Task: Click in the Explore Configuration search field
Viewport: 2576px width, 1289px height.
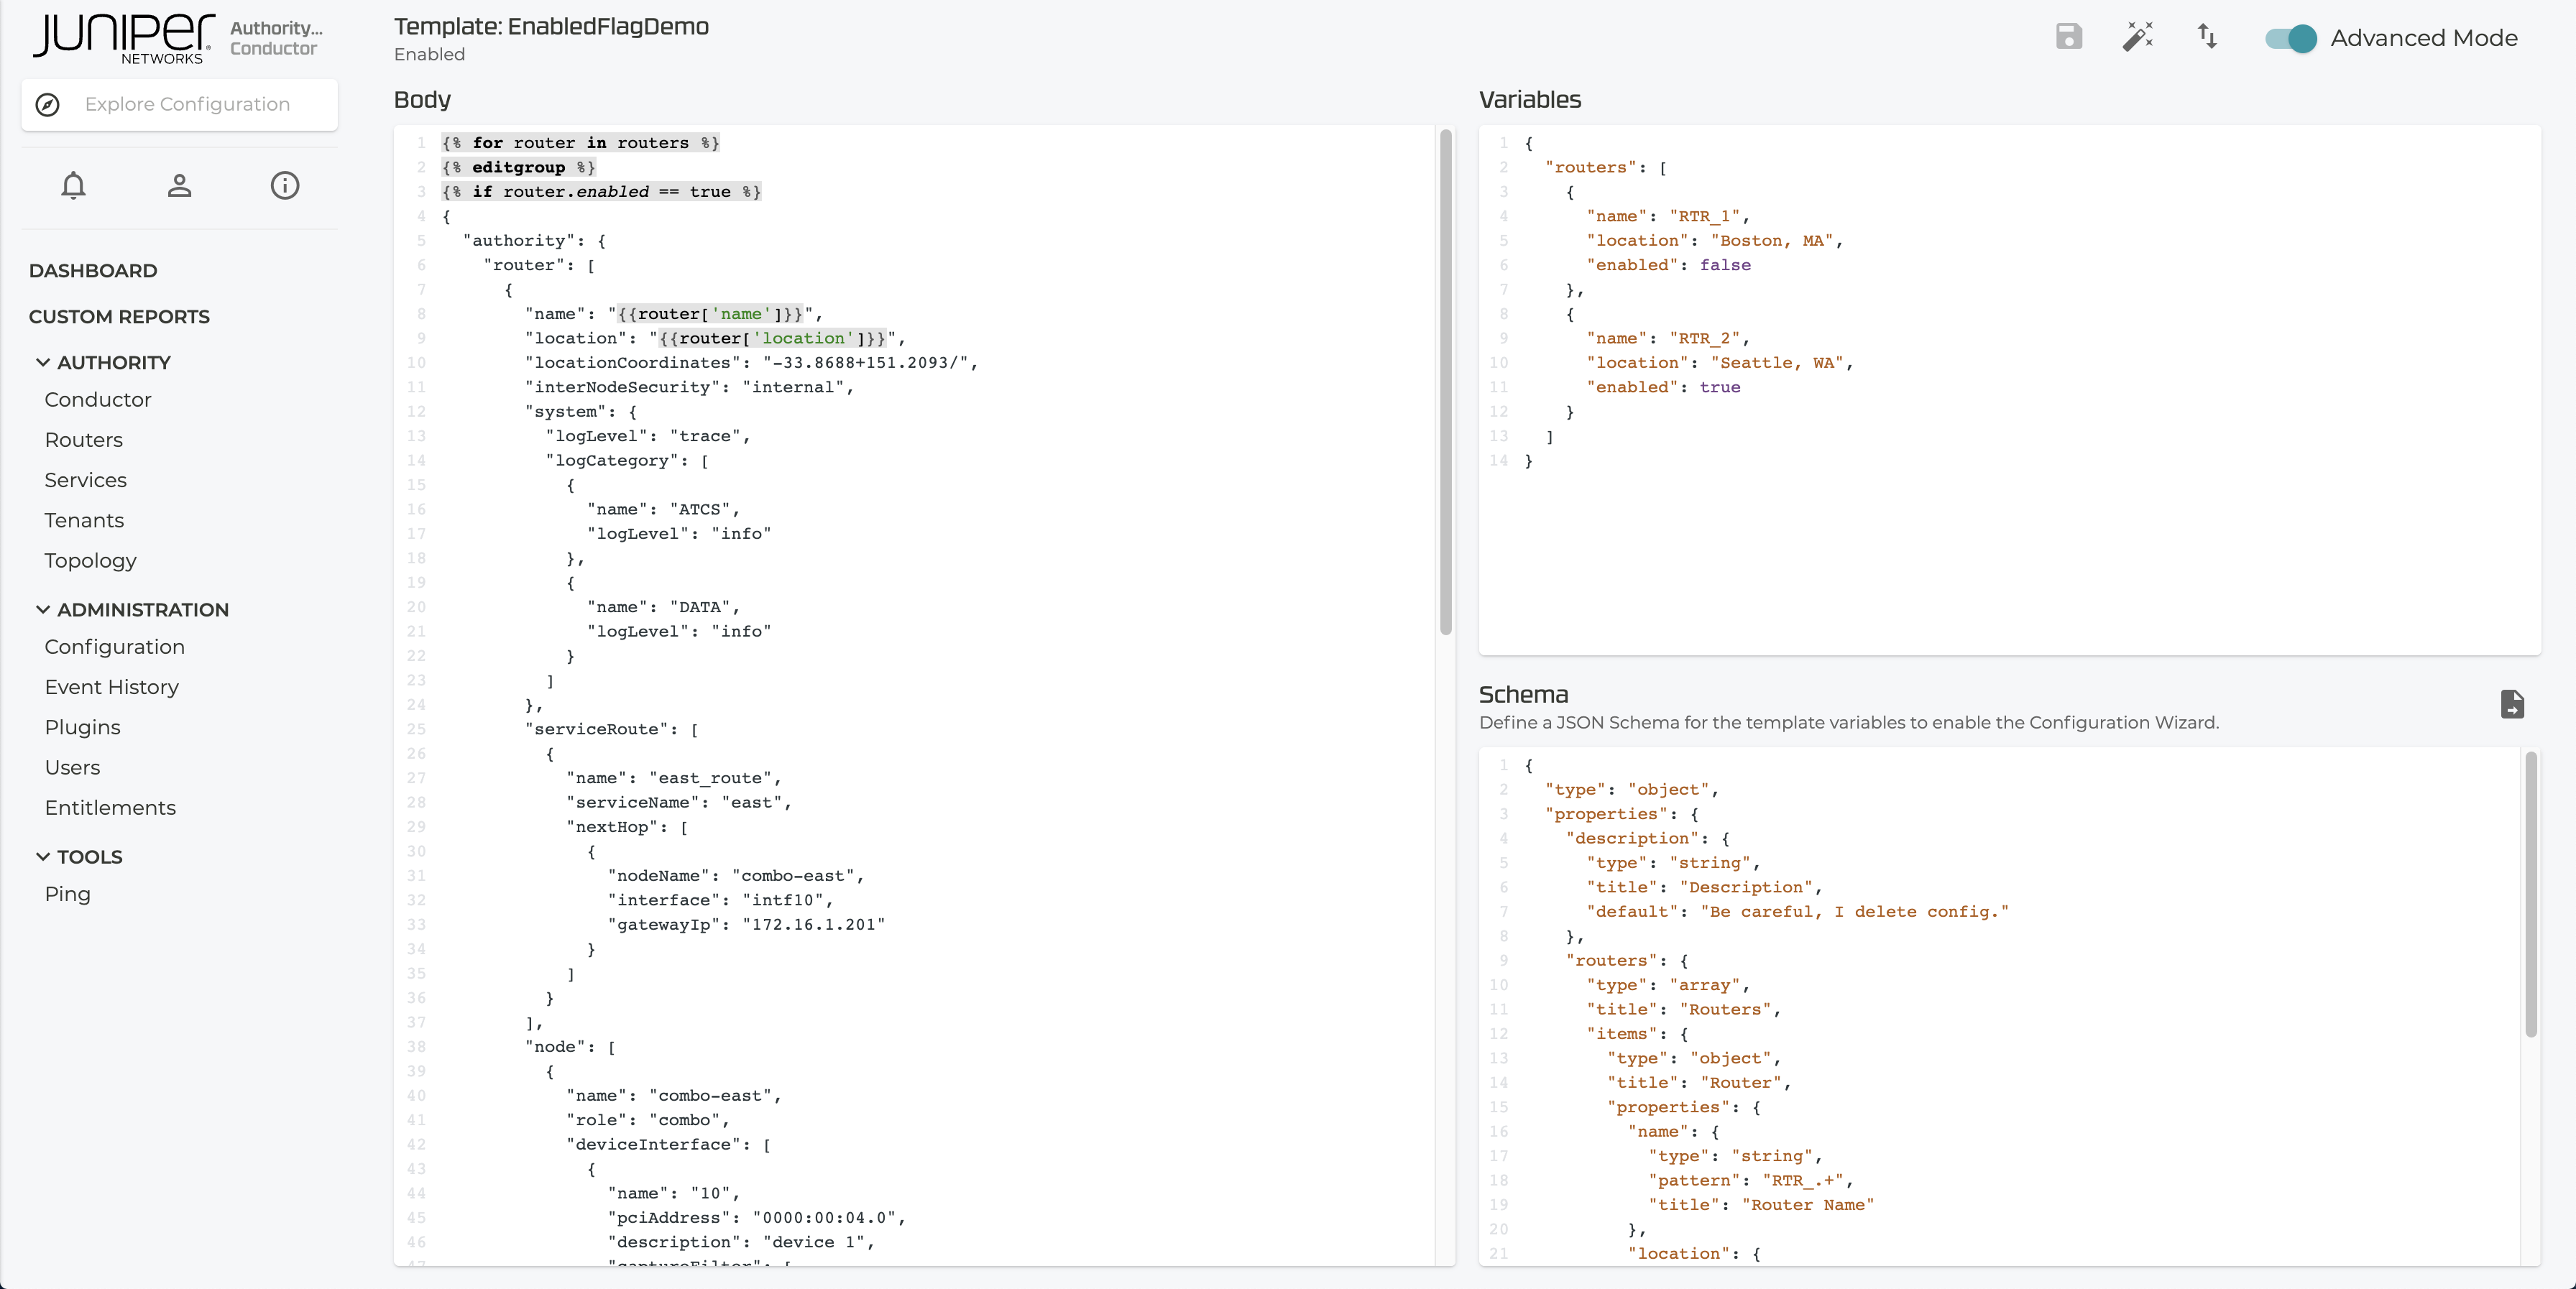Action: [x=188, y=105]
